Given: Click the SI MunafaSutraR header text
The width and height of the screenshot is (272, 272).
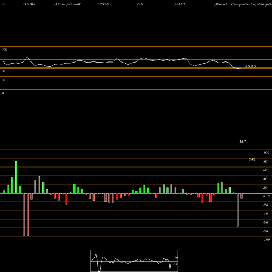Looking at the screenshot, I should 67,4.
